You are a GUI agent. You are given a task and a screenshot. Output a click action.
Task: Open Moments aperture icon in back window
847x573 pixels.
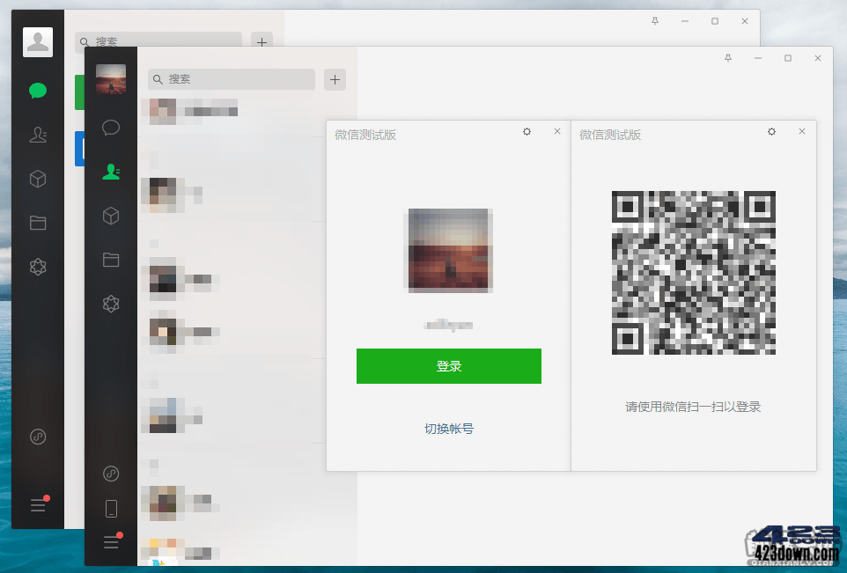coord(38,267)
